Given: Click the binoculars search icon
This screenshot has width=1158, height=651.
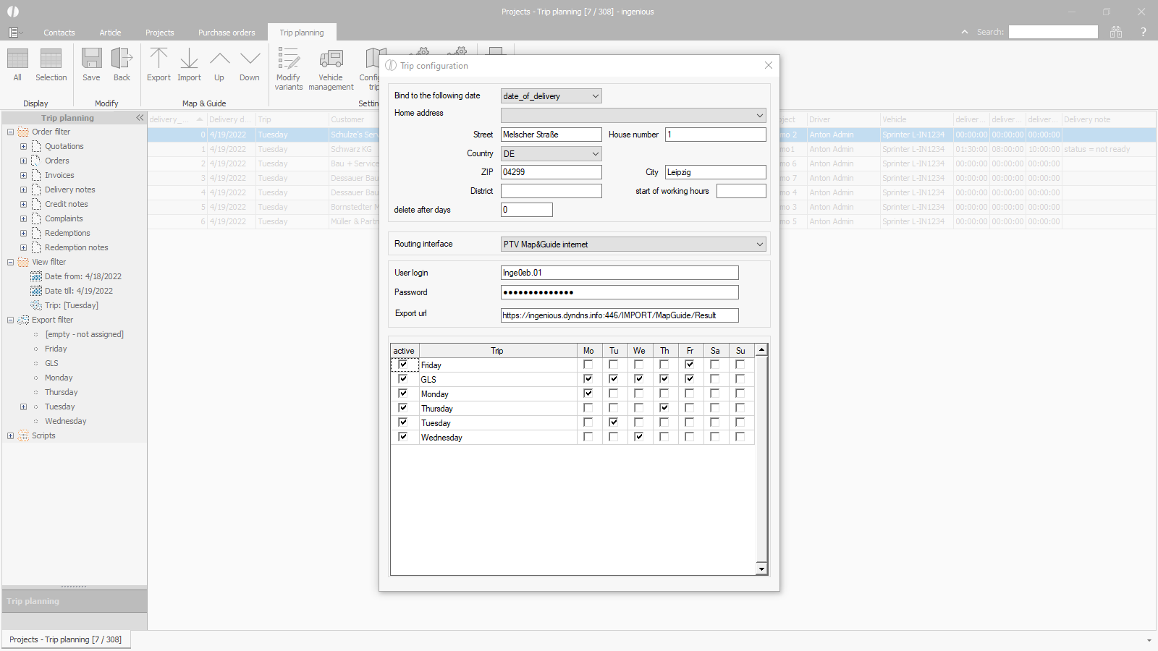Looking at the screenshot, I should [x=1116, y=32].
